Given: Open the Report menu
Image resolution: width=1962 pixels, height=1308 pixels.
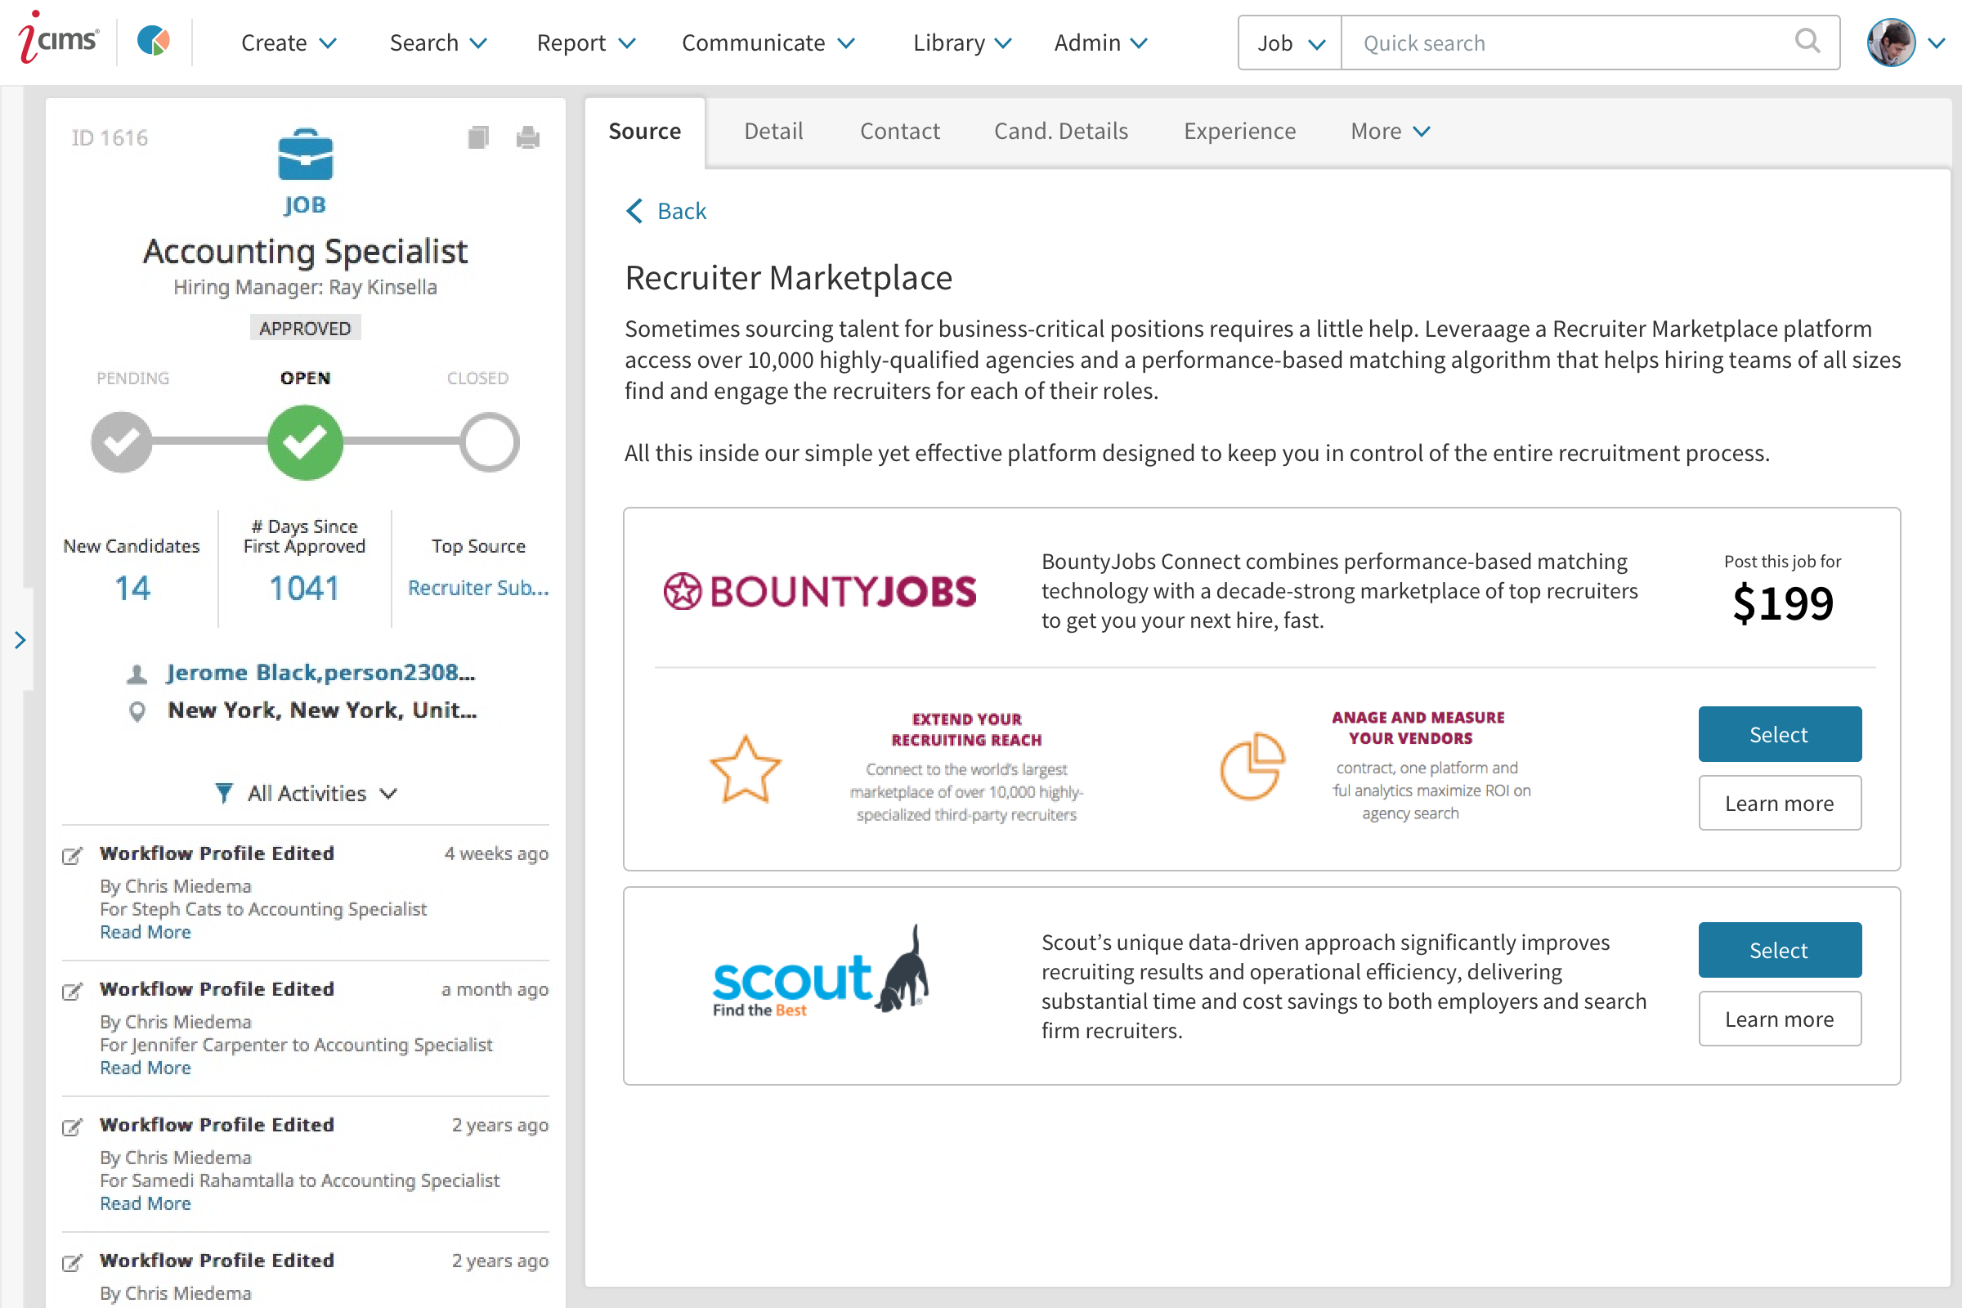Looking at the screenshot, I should click(x=586, y=43).
